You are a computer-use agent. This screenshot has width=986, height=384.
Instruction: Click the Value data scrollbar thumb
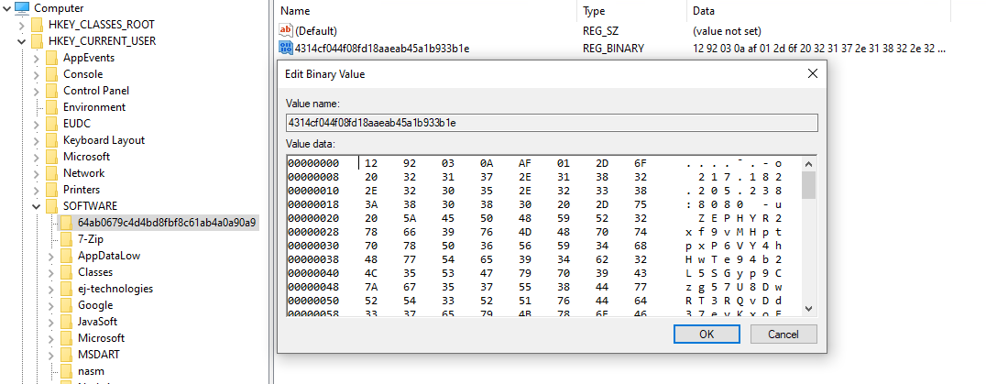pos(808,185)
